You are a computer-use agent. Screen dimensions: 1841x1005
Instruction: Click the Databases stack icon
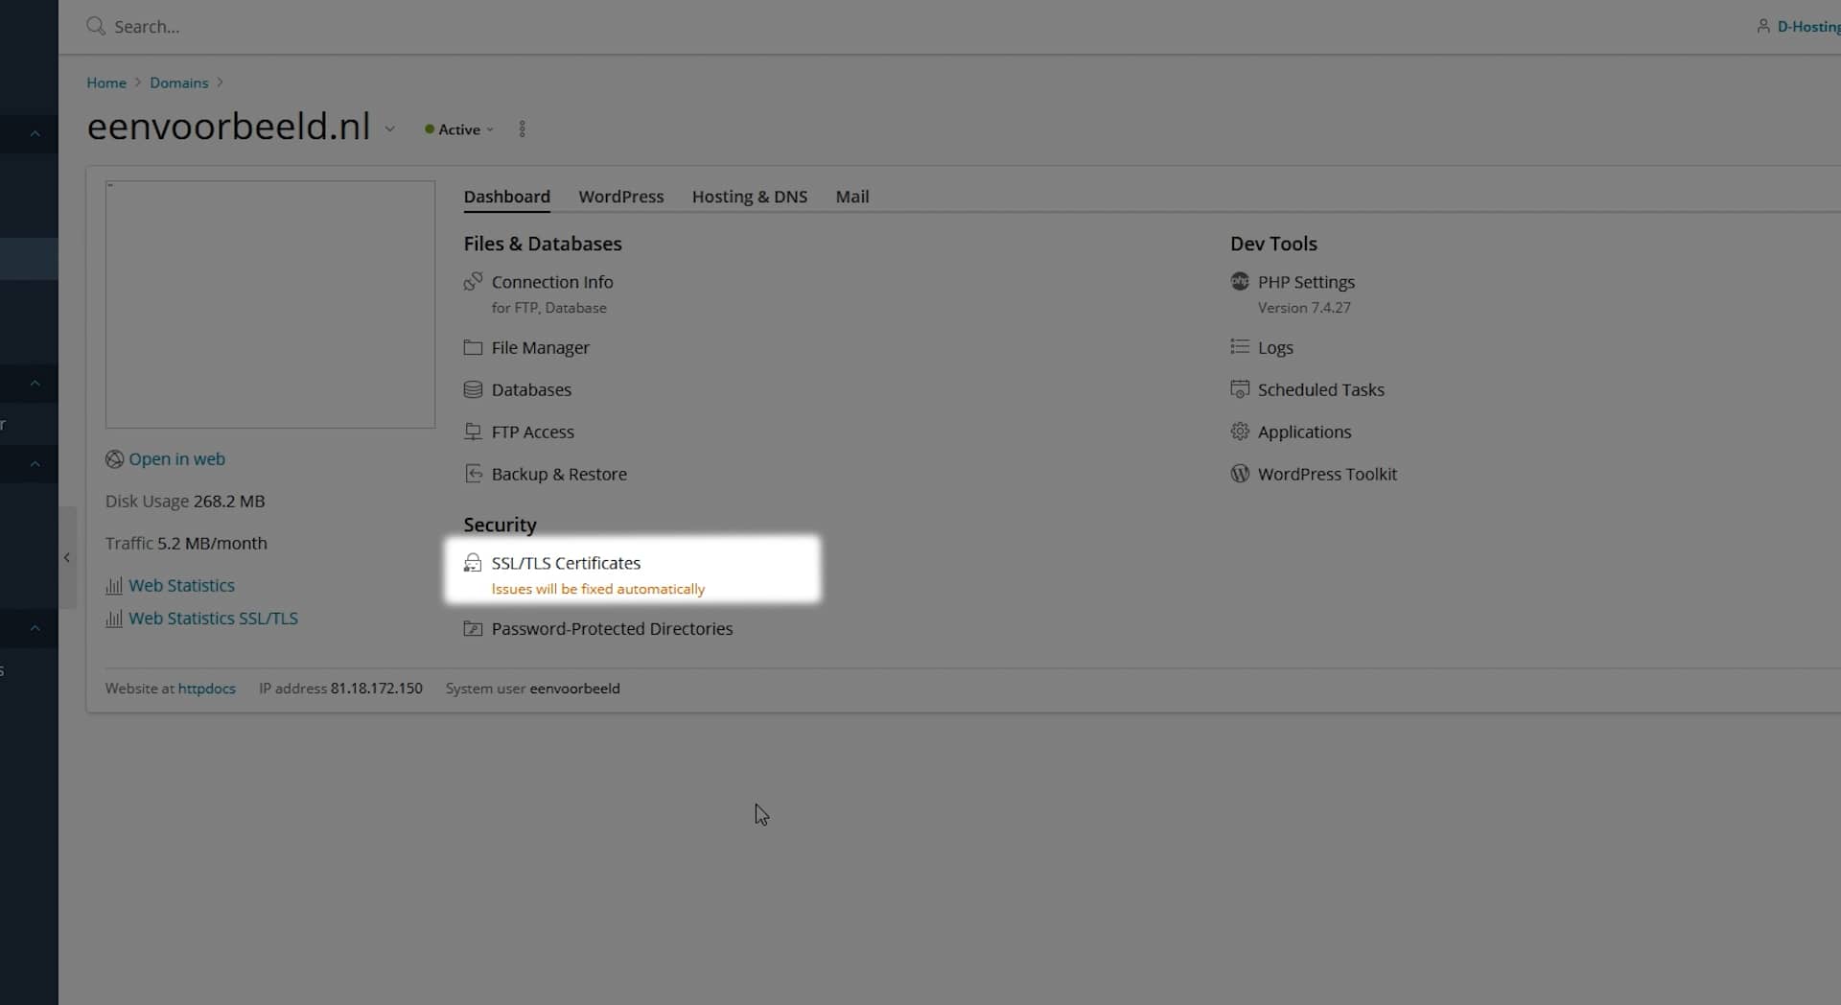473,389
